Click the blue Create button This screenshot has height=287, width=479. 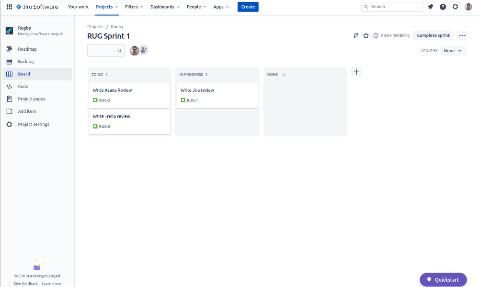click(x=248, y=7)
